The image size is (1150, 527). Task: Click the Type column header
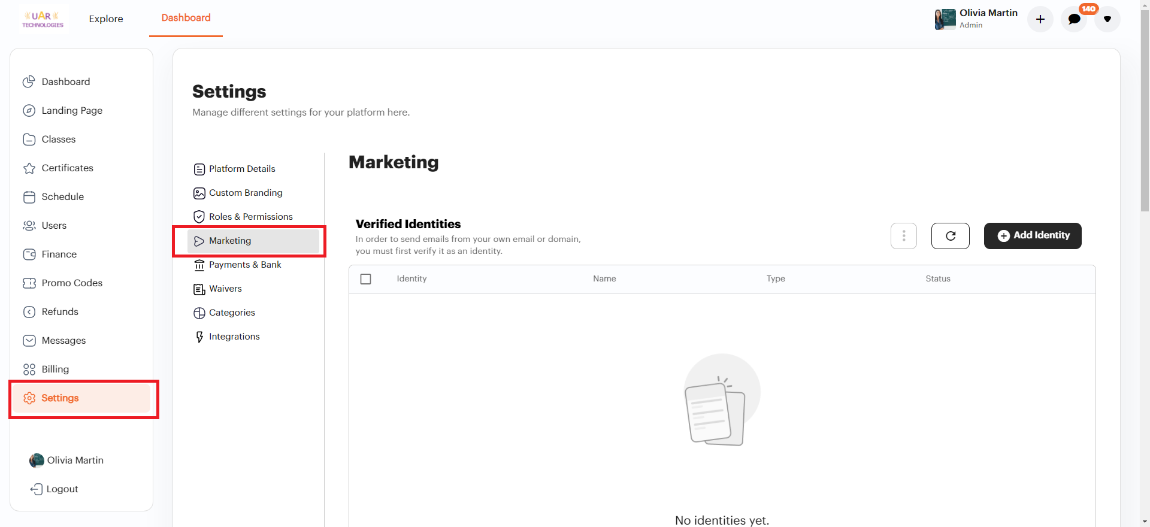(x=776, y=278)
